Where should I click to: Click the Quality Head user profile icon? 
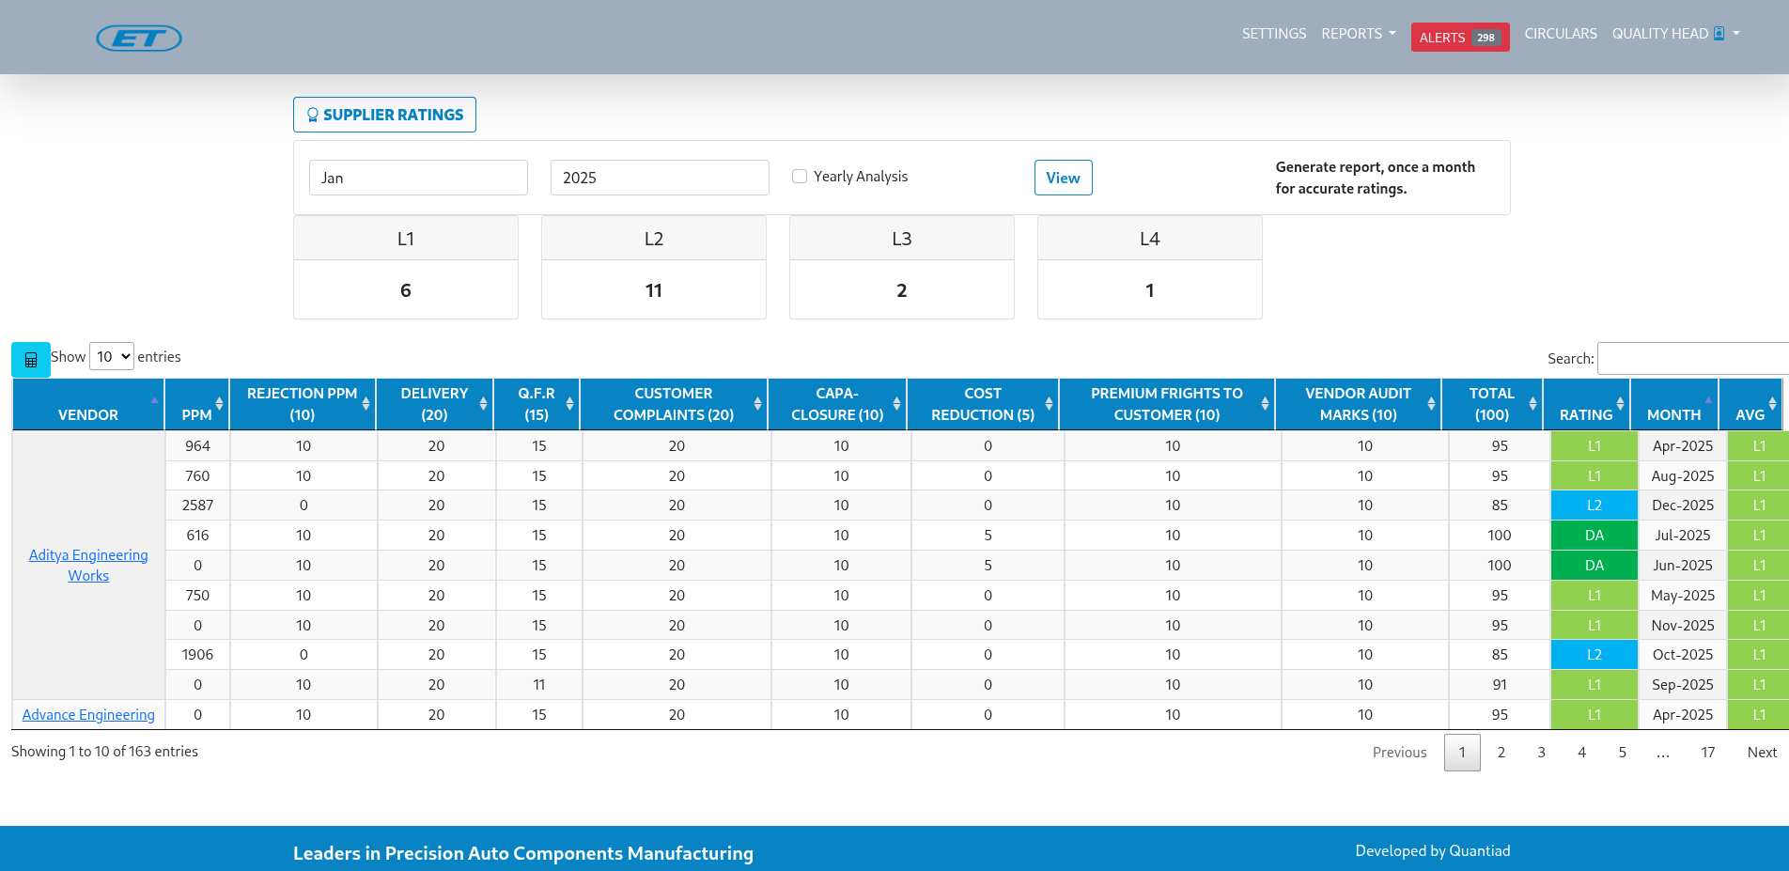pos(1719,34)
